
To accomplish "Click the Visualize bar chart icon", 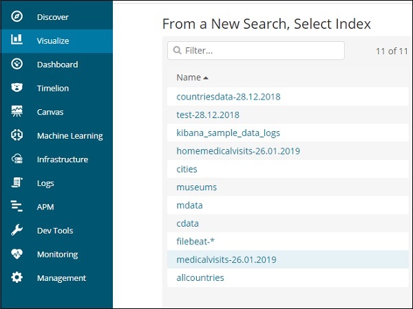I will click(x=17, y=41).
